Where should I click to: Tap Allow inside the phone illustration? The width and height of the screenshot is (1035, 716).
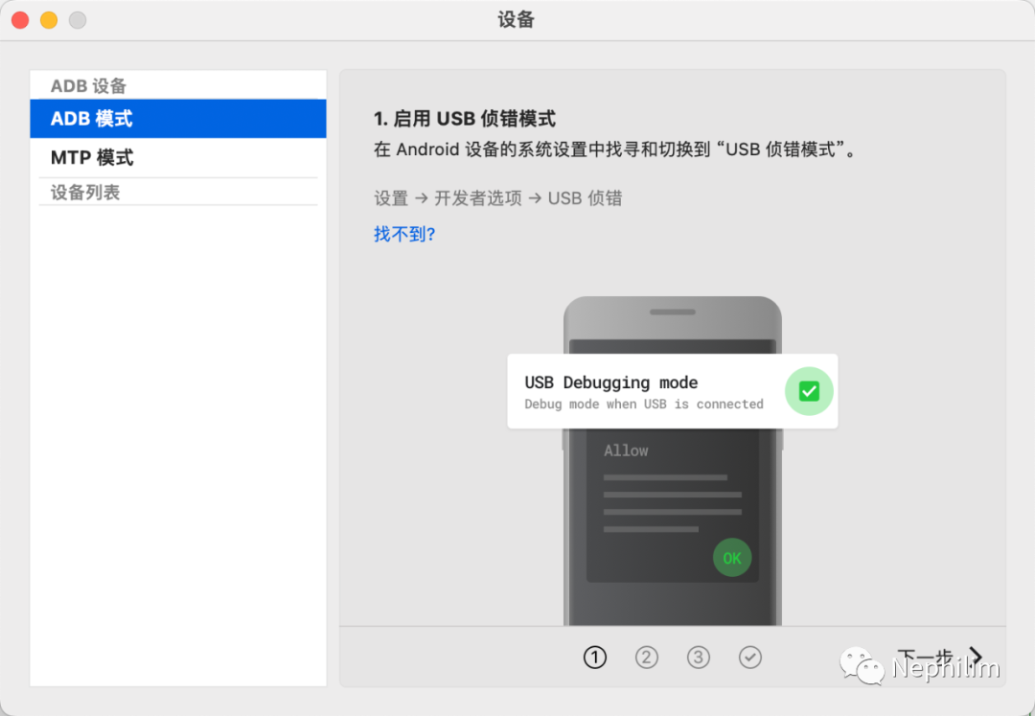pos(626,450)
